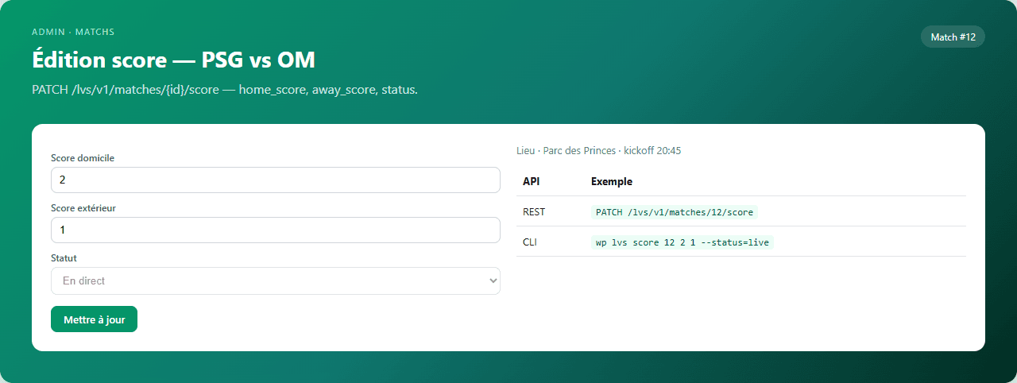Click the Score domicile input field
The image size is (1017, 383).
276,180
